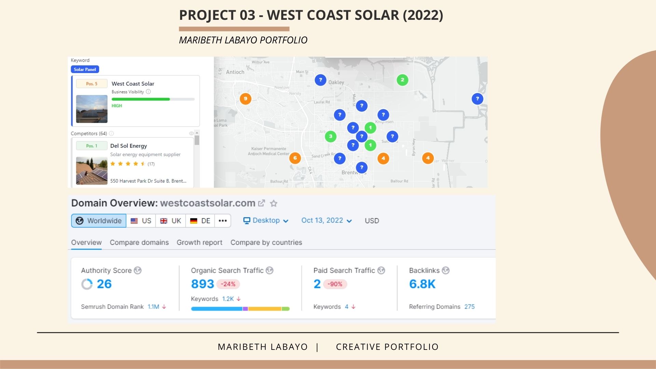The height and width of the screenshot is (369, 656).
Task: Click the blue question marker over the Brentwood label
Action: (x=361, y=167)
